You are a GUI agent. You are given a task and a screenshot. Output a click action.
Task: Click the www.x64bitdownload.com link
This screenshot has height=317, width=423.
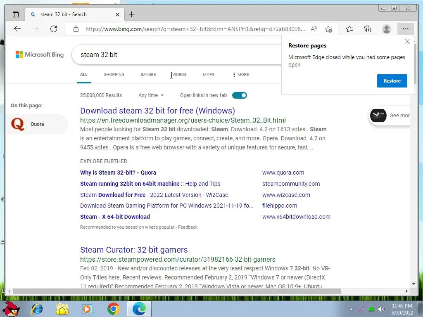296,217
